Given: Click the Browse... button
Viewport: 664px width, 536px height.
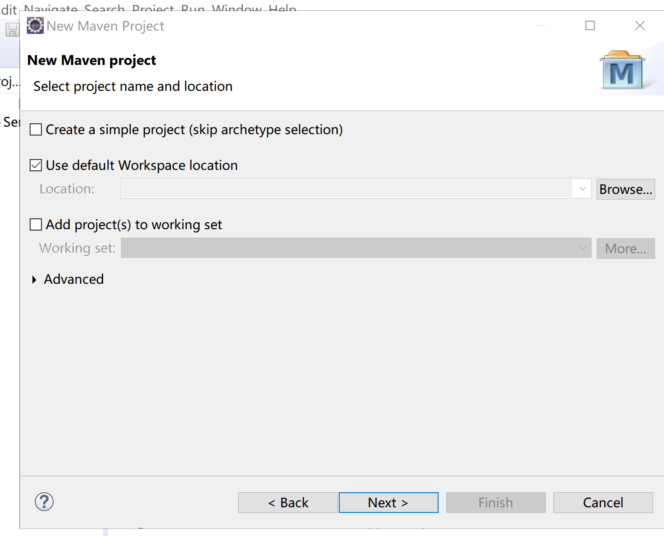Looking at the screenshot, I should (x=625, y=189).
